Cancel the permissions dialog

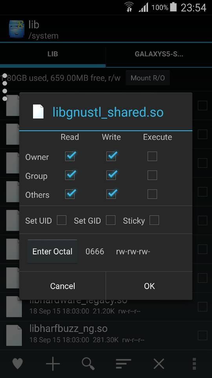tap(62, 286)
